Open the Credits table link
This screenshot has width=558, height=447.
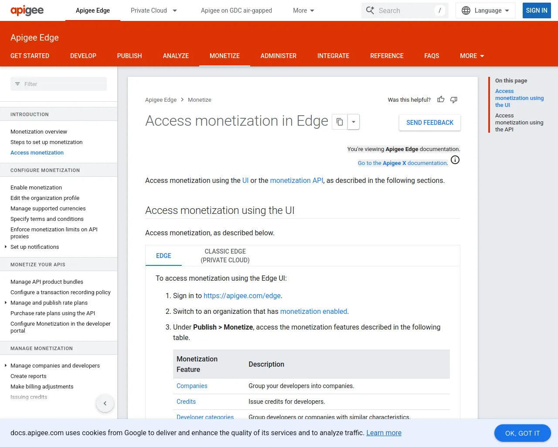point(186,402)
